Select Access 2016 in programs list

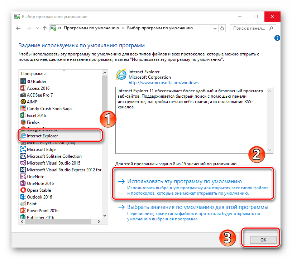[x=38, y=88]
